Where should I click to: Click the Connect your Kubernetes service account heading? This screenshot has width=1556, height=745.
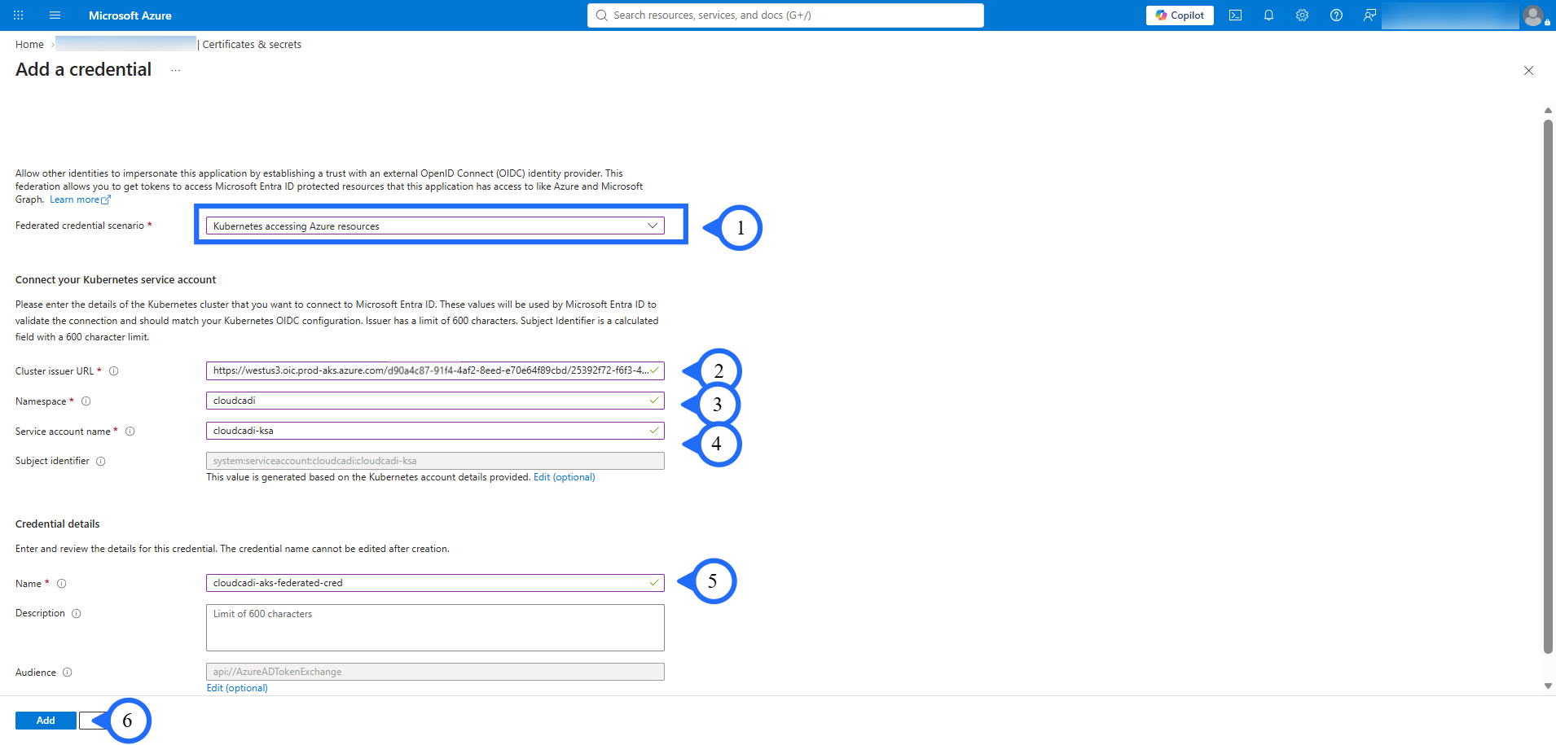(116, 280)
